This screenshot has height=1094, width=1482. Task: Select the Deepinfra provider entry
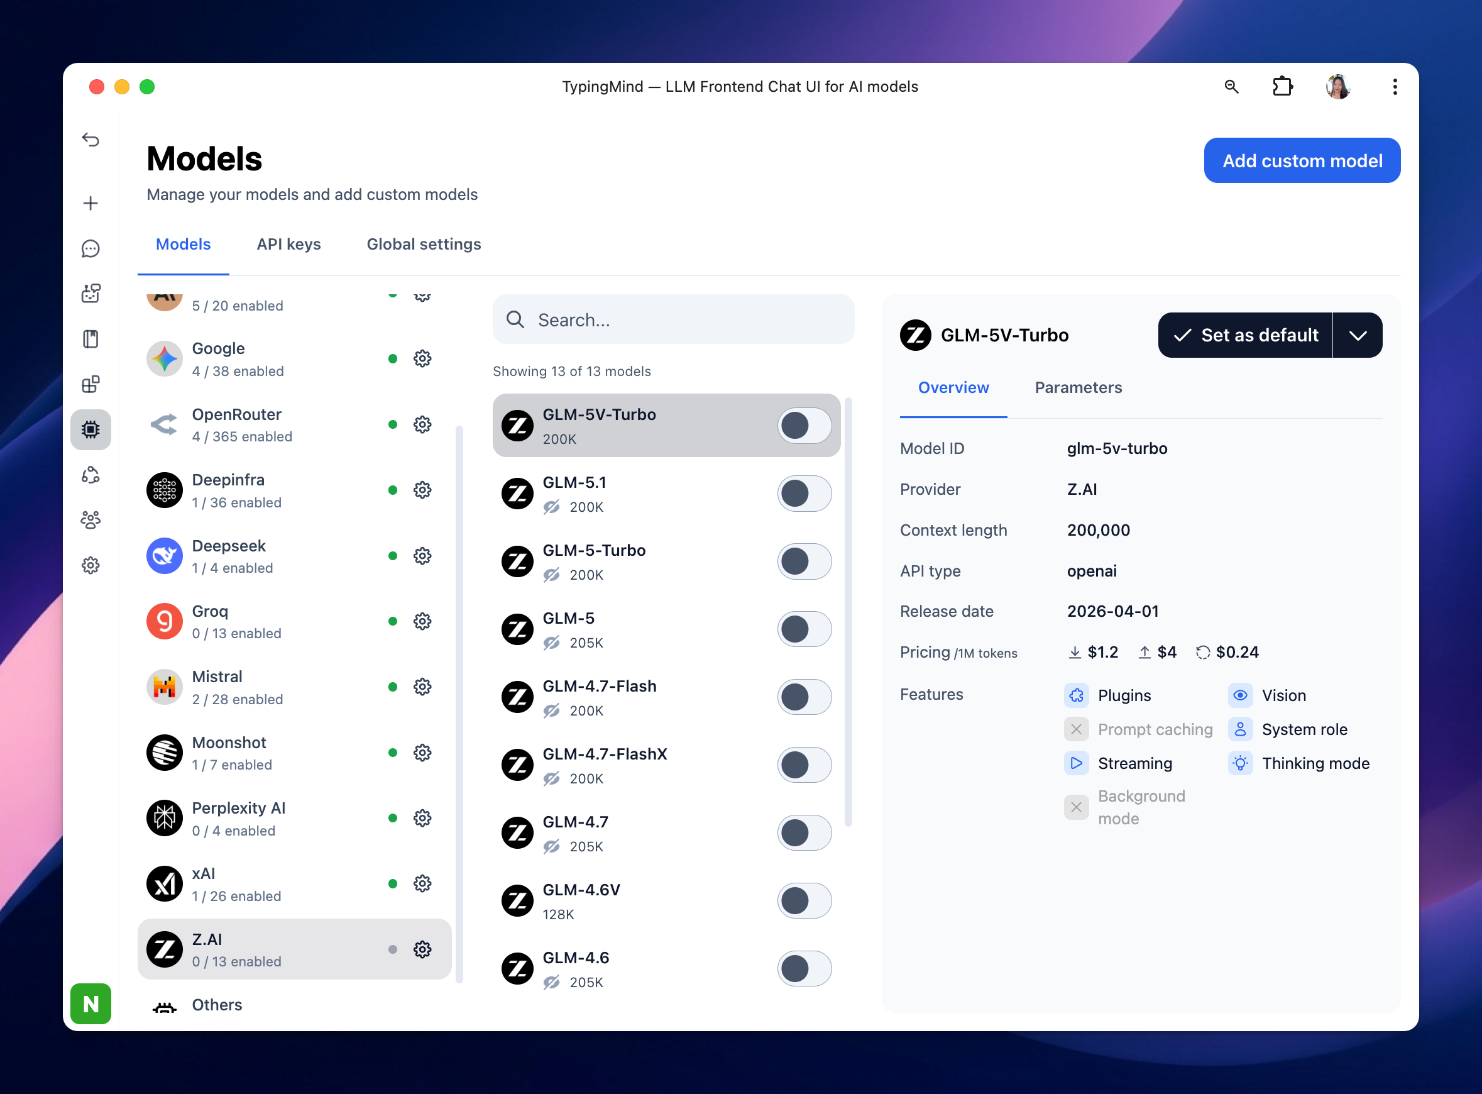[294, 490]
